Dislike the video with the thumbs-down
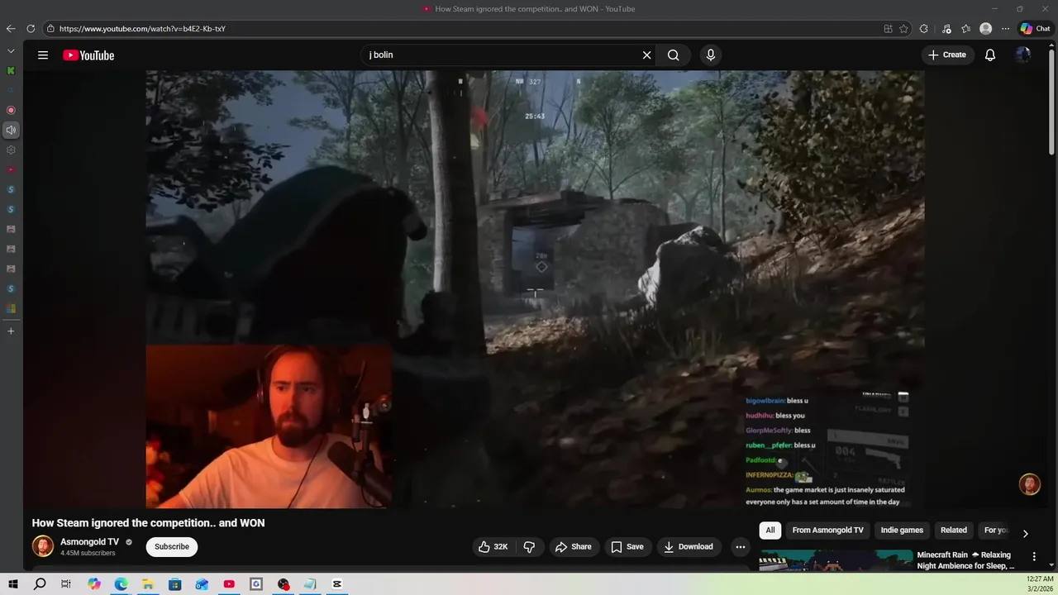Image resolution: width=1058 pixels, height=595 pixels. 529,546
